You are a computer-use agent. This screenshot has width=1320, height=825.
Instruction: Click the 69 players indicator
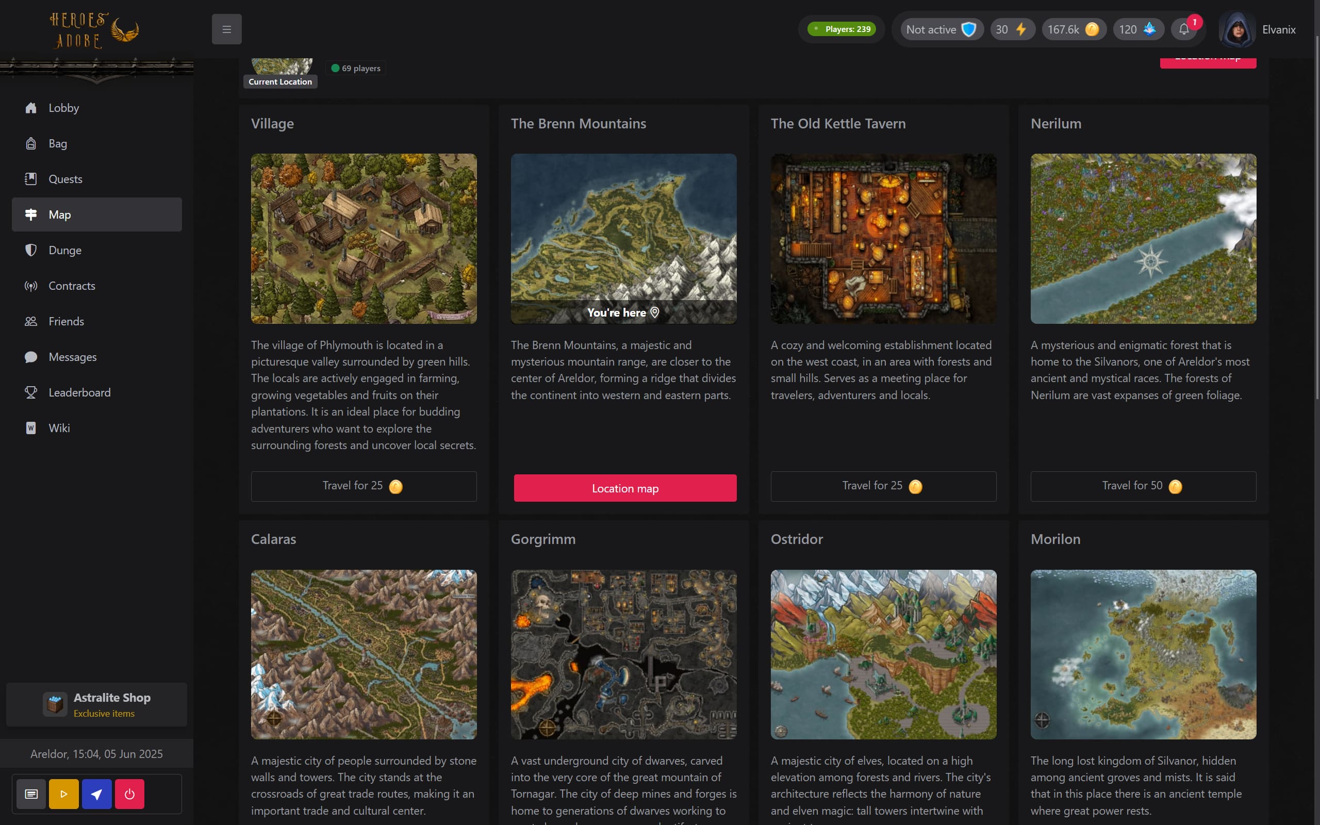356,68
